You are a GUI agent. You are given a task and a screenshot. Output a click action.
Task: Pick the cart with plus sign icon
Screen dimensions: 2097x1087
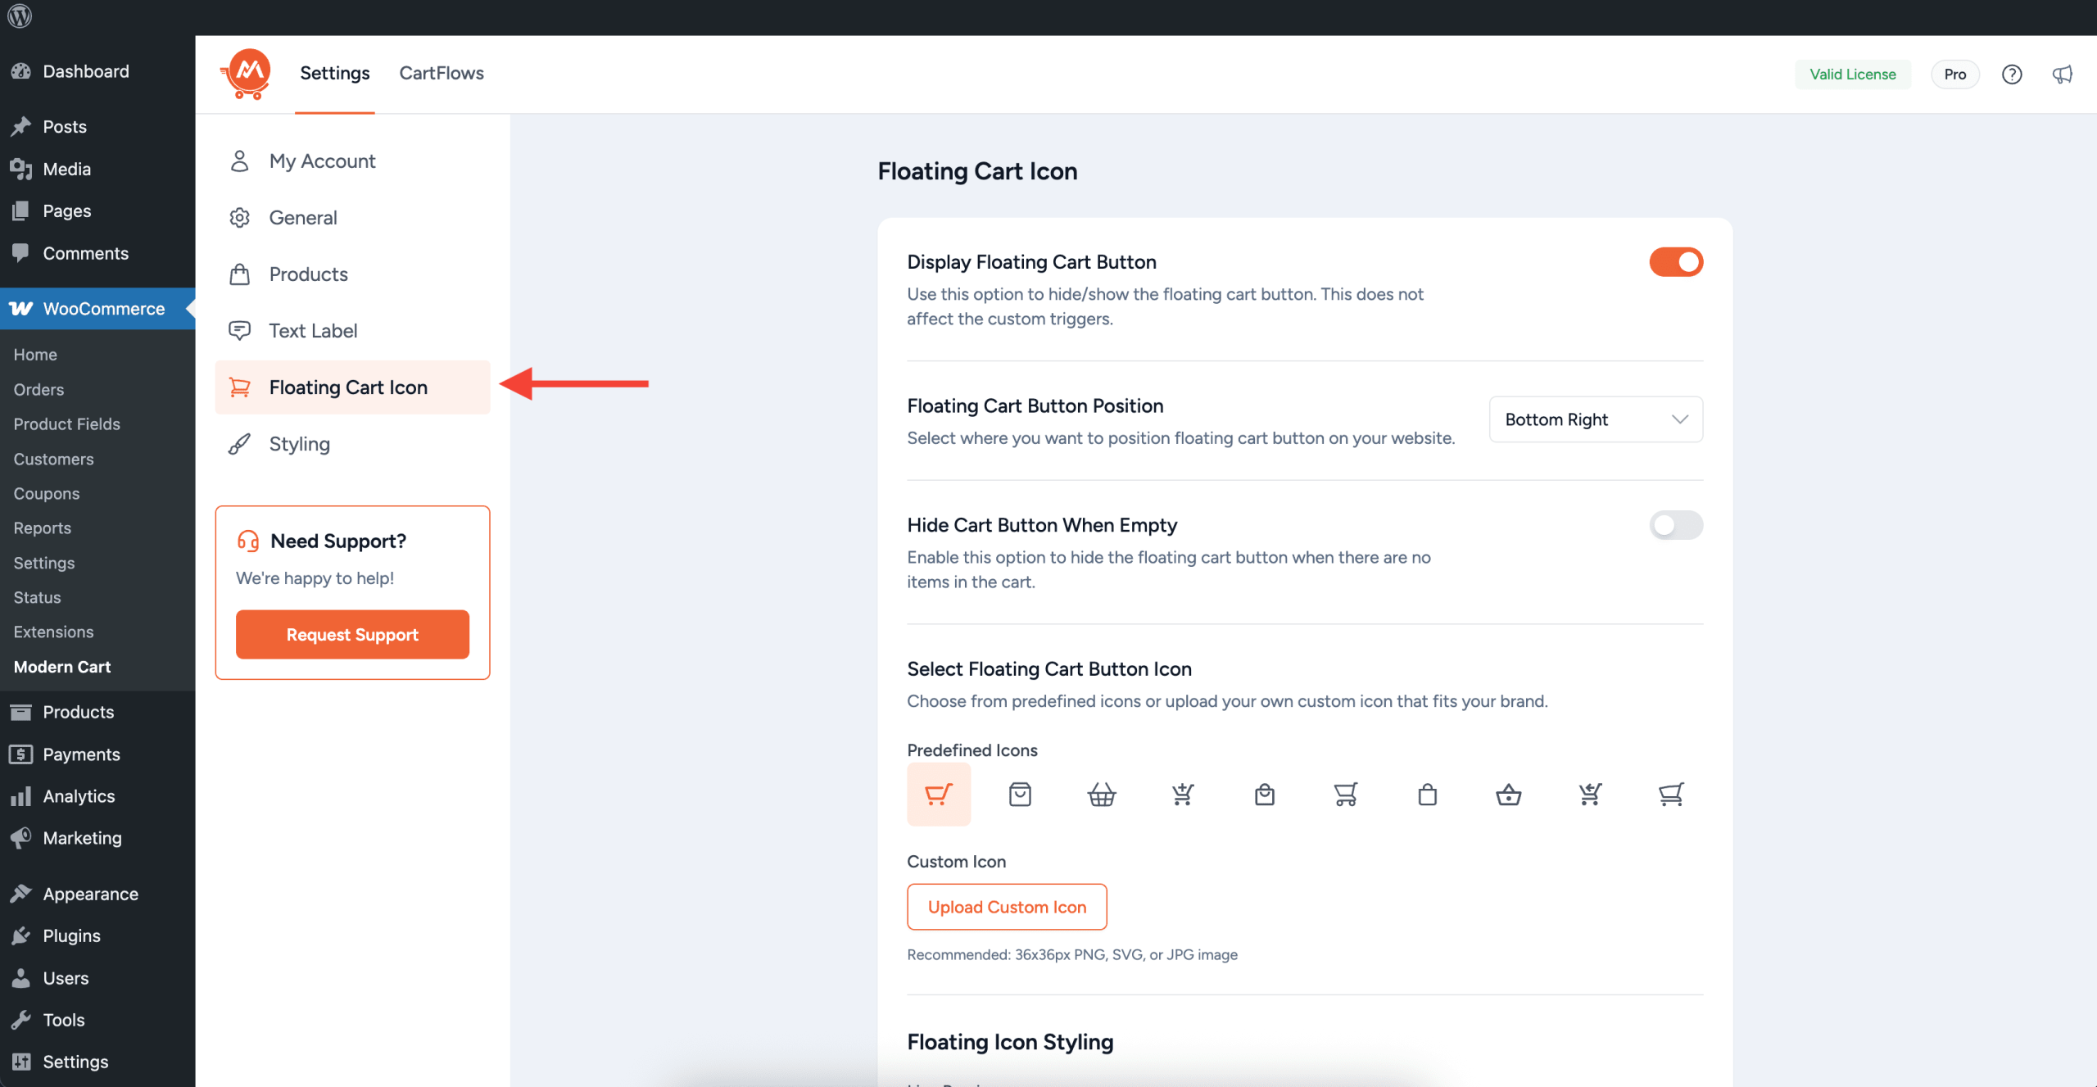click(x=1183, y=795)
